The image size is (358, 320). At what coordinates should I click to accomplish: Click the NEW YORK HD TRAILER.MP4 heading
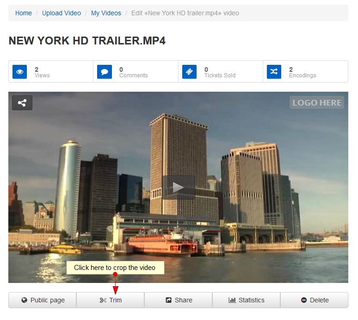(87, 41)
